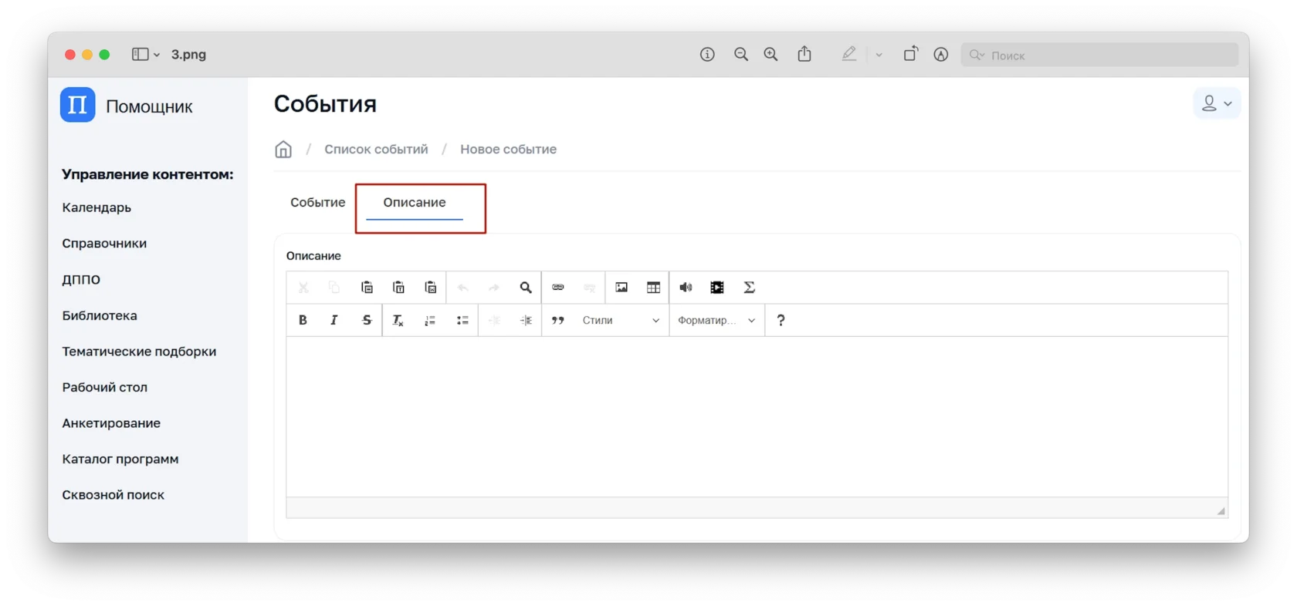
Task: Expand the Форматирование dropdown
Action: (716, 320)
